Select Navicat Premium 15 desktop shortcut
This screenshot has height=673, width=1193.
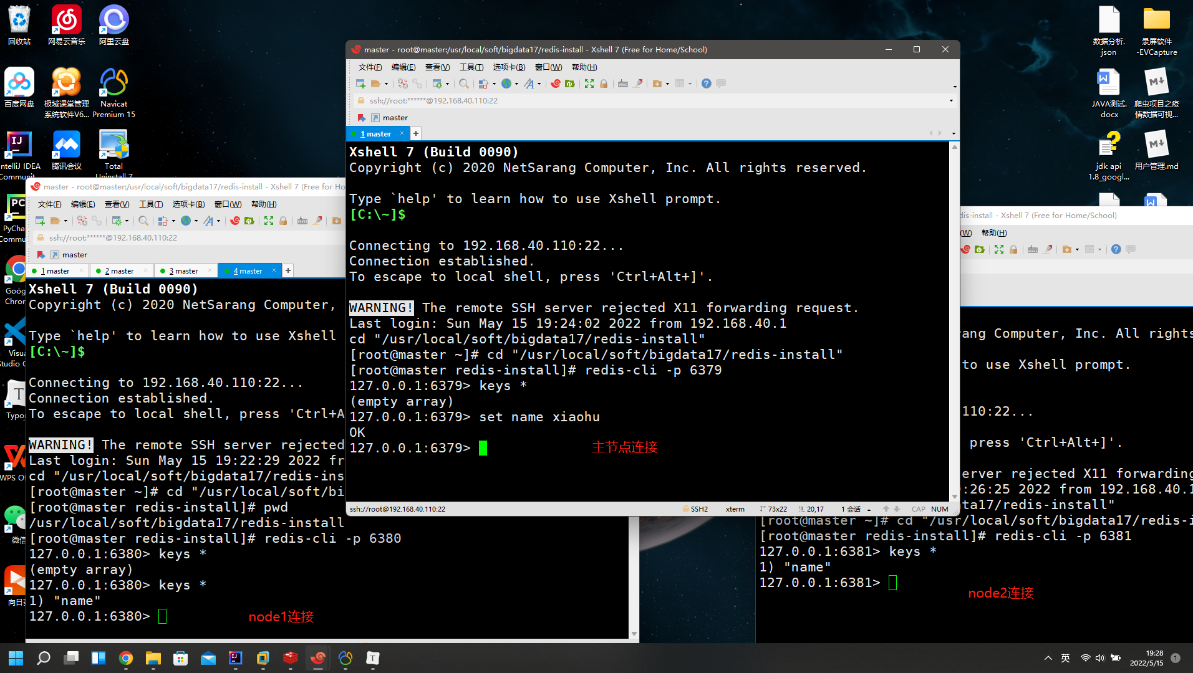pyautogui.click(x=114, y=93)
